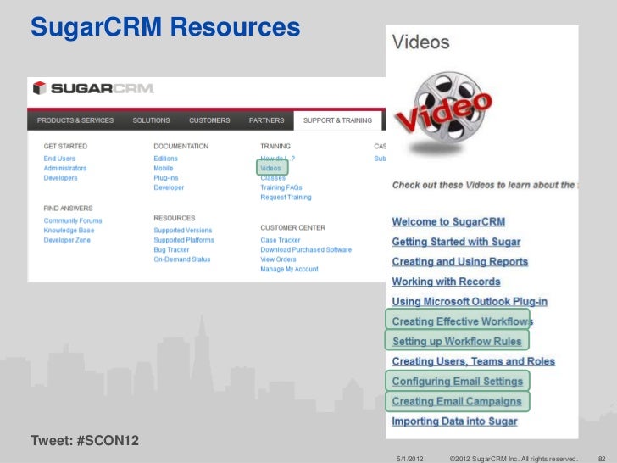Open Mobile documentation link
Viewport: 617px width, 463px height.
point(164,168)
